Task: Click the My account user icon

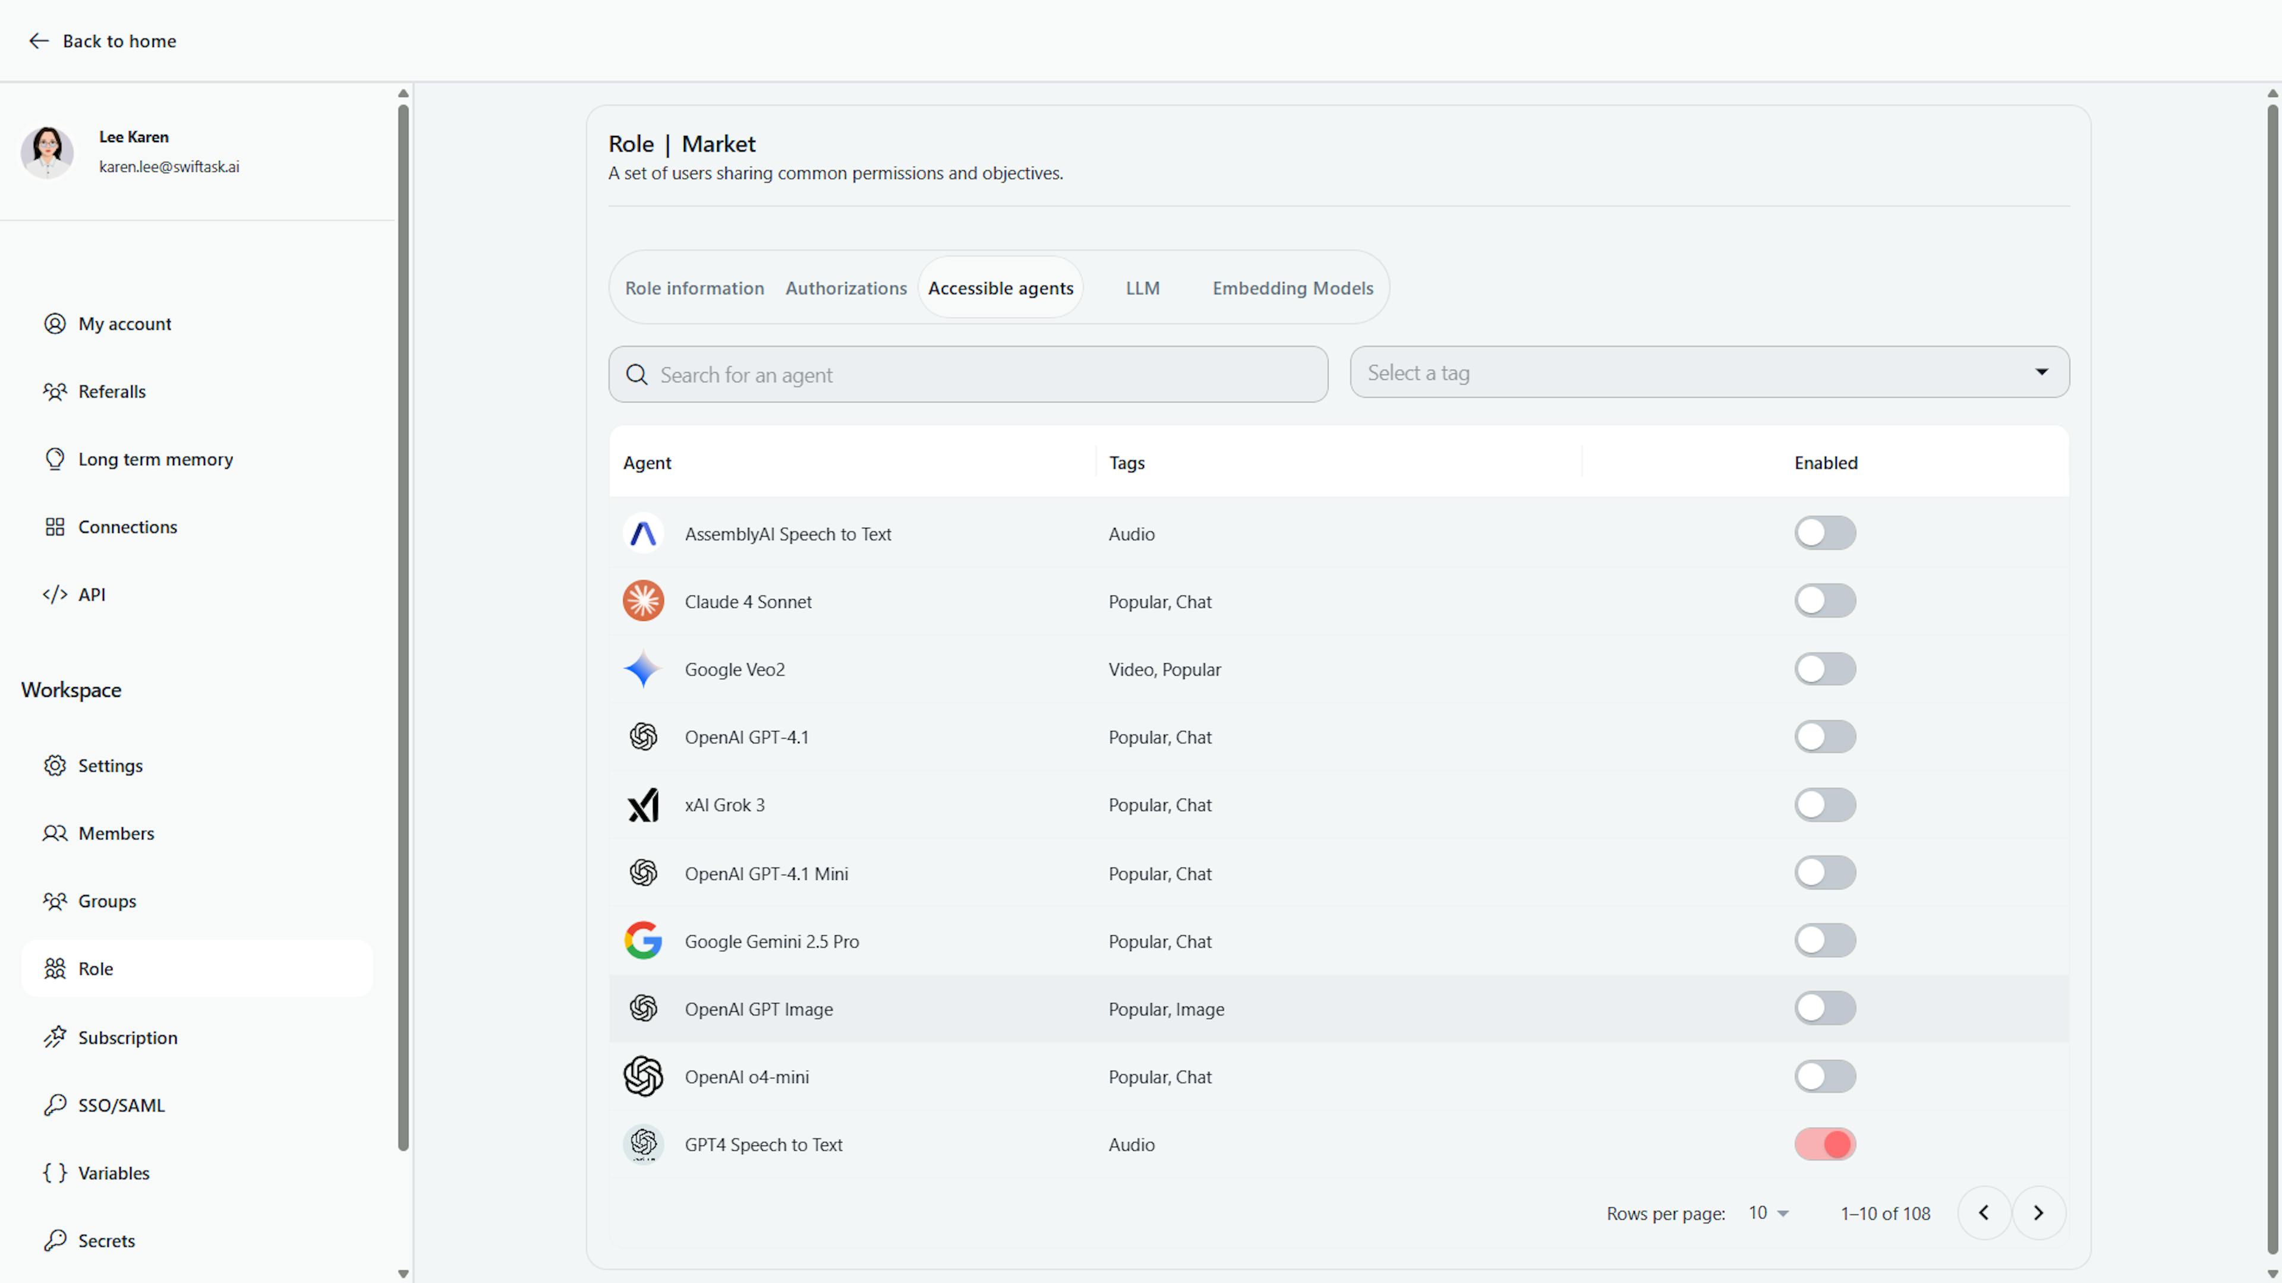Action: coord(55,324)
